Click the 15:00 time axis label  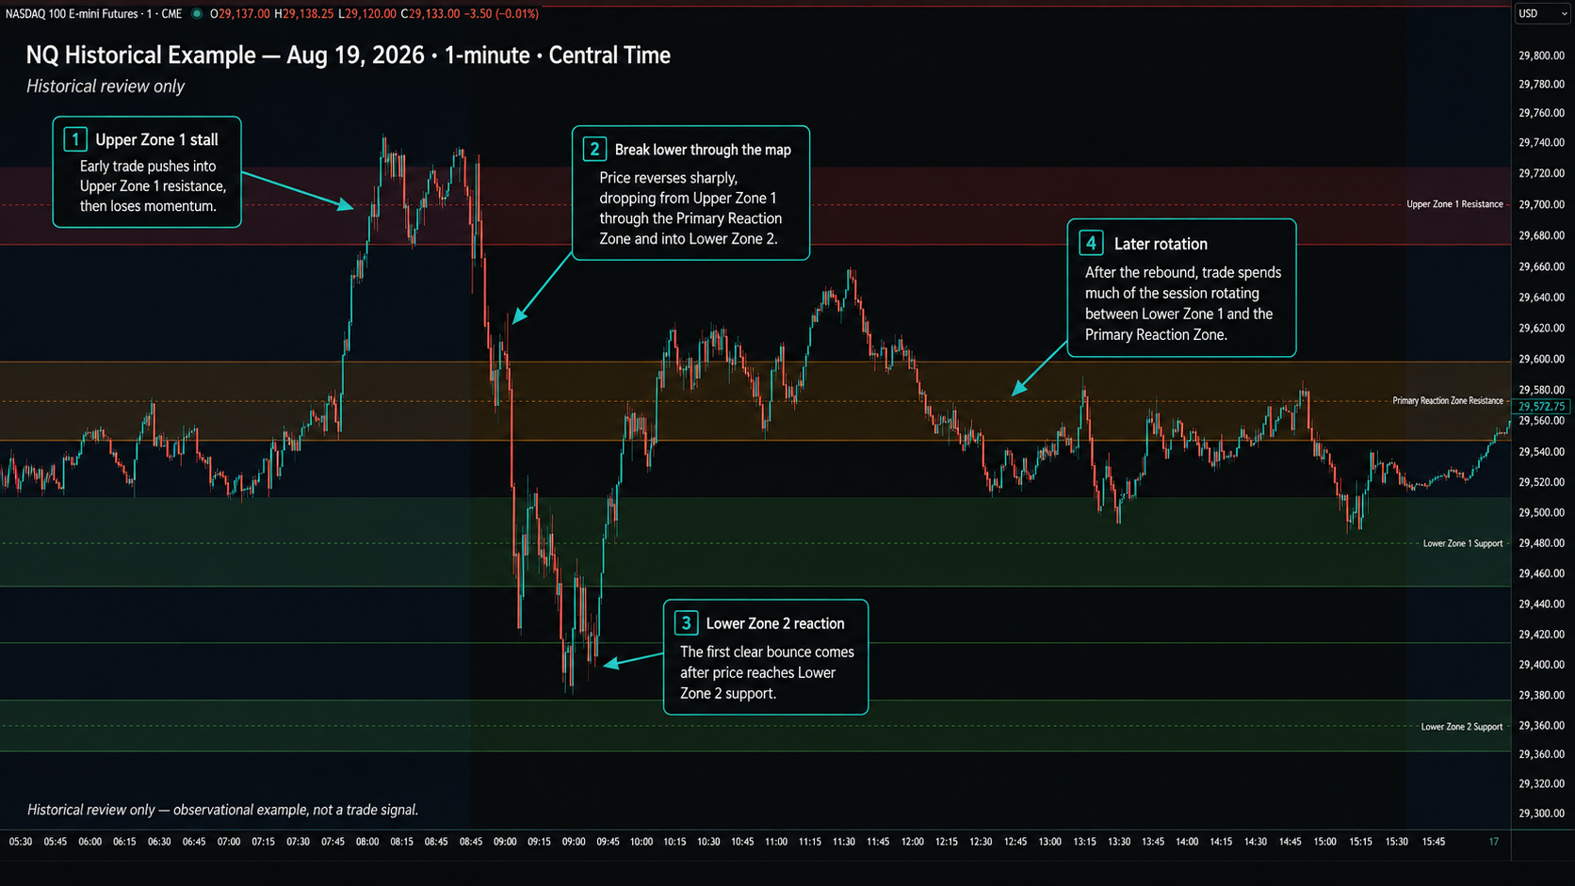pyautogui.click(x=1325, y=842)
